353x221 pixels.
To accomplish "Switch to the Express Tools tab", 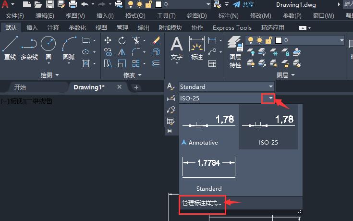I will 232,28.
